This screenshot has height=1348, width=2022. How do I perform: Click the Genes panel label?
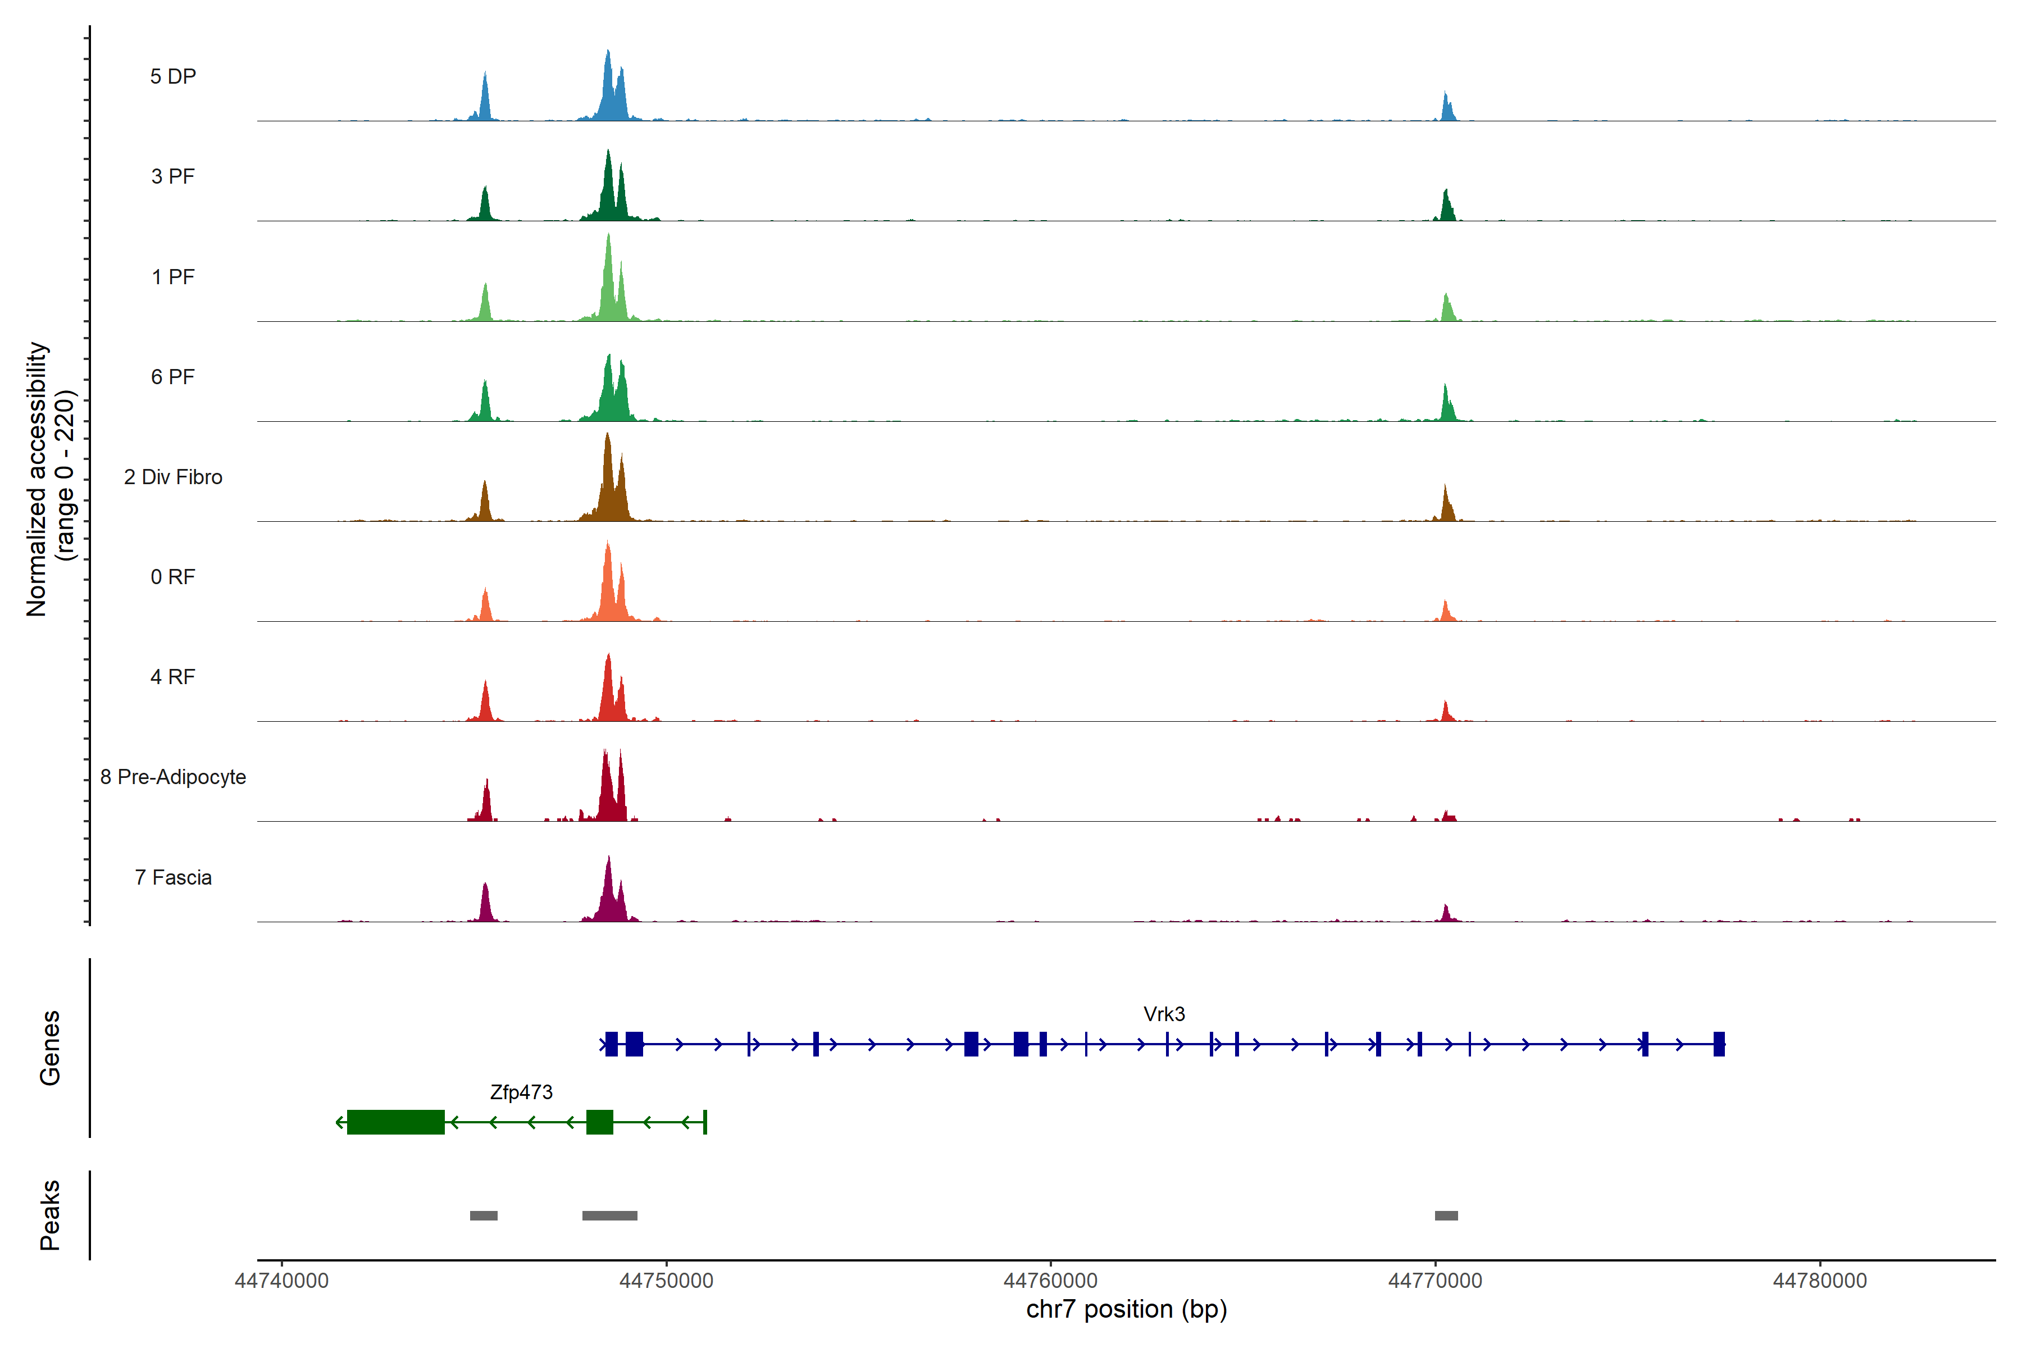(x=50, y=1048)
